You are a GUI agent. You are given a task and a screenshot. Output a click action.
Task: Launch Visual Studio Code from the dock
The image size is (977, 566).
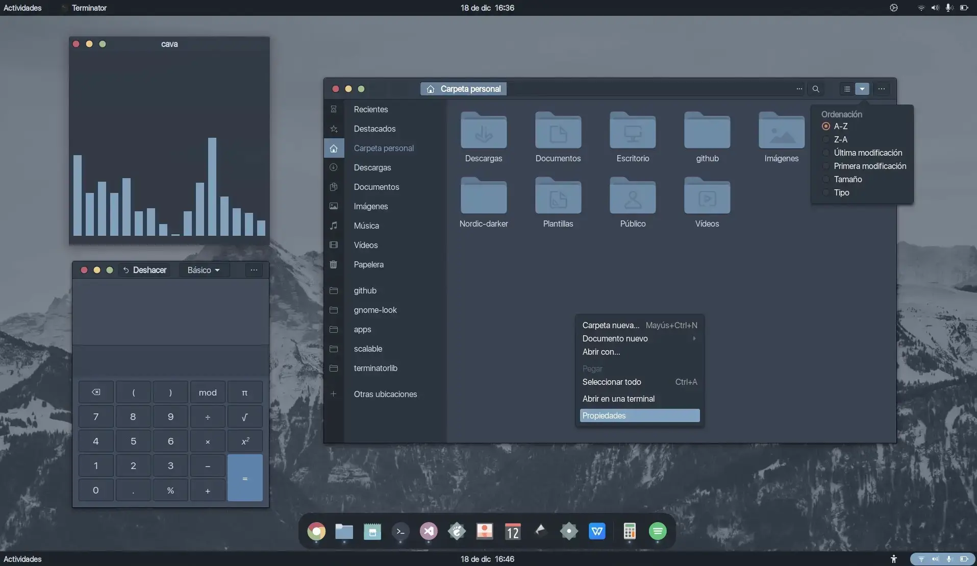click(429, 531)
